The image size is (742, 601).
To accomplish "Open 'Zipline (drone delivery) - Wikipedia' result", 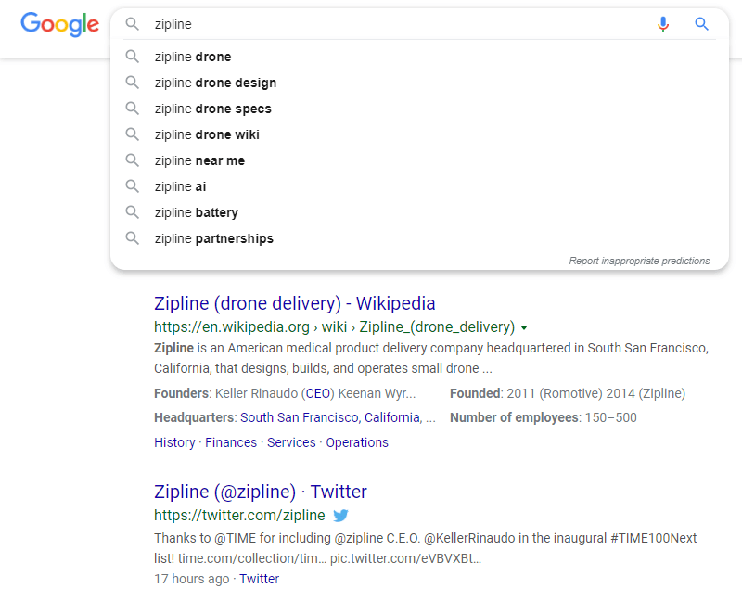I will (294, 303).
